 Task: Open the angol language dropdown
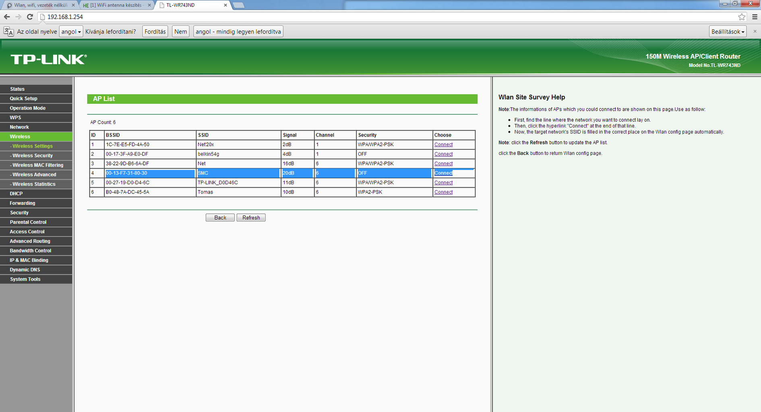[71, 31]
